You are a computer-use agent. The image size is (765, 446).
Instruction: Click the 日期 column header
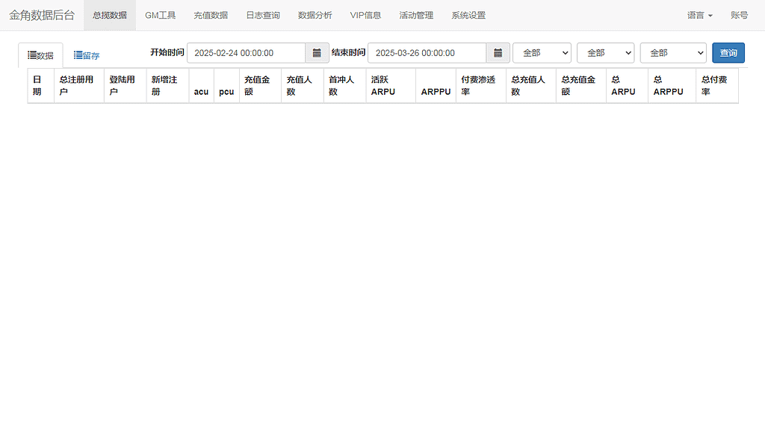click(41, 85)
